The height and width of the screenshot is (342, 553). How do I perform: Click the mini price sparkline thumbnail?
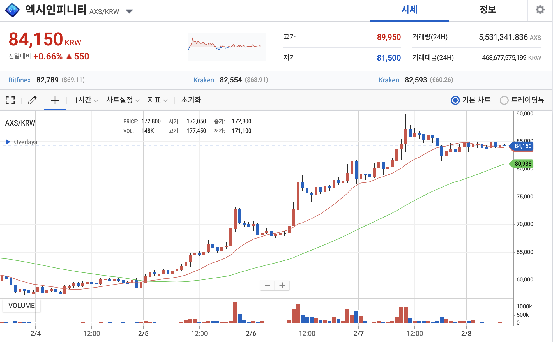click(227, 47)
